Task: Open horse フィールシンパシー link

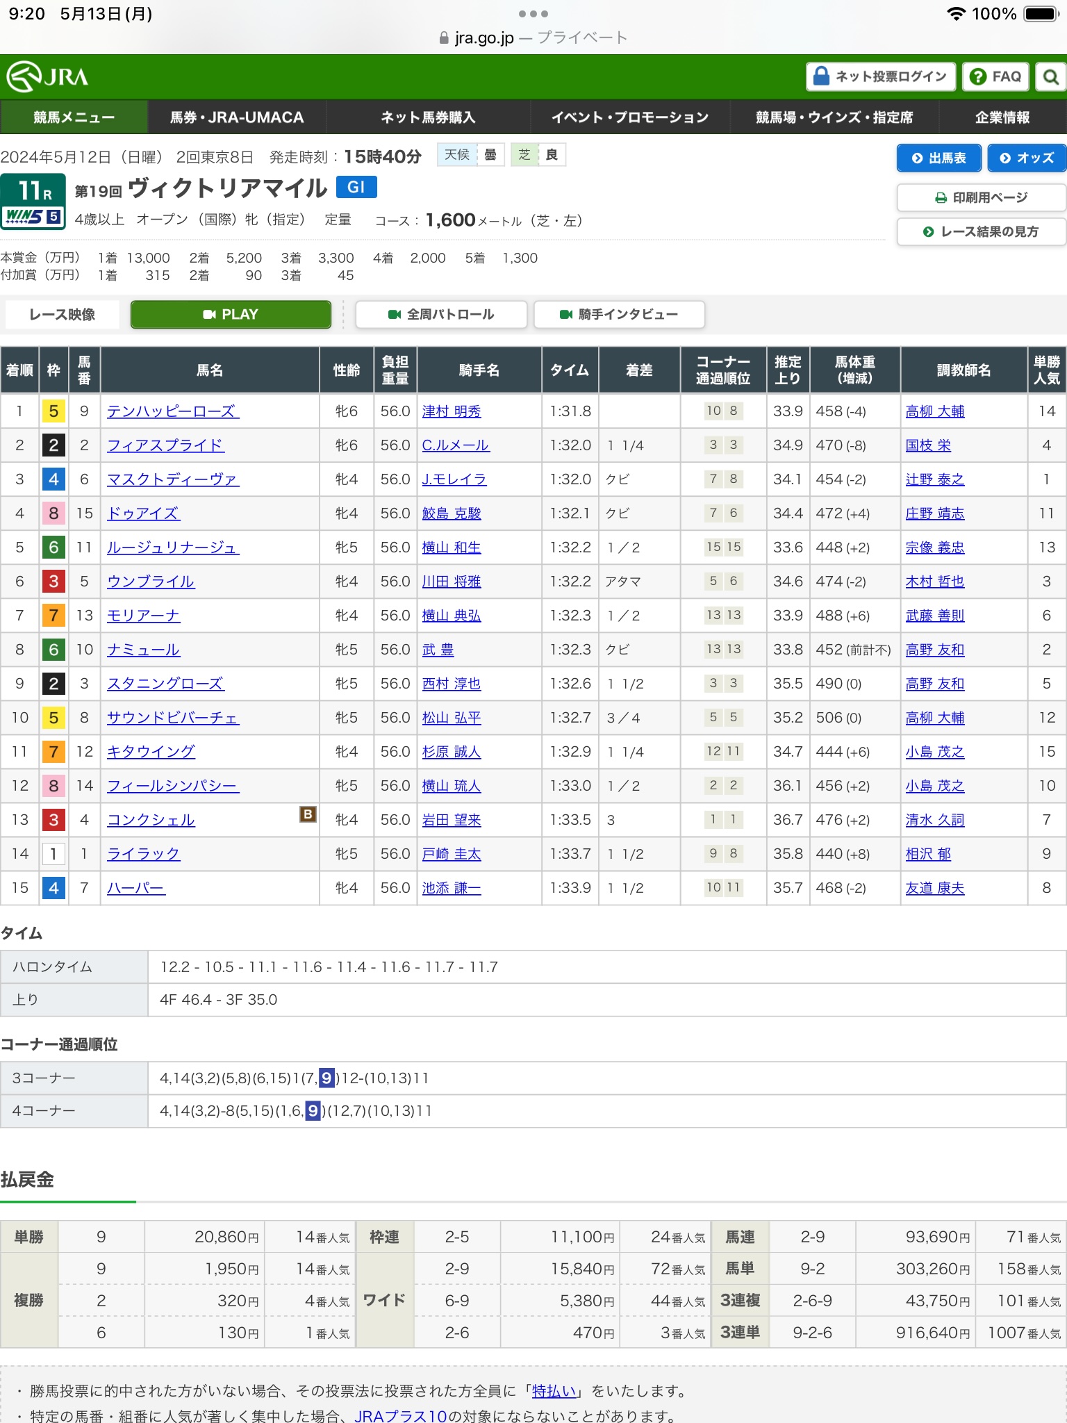Action: click(173, 786)
